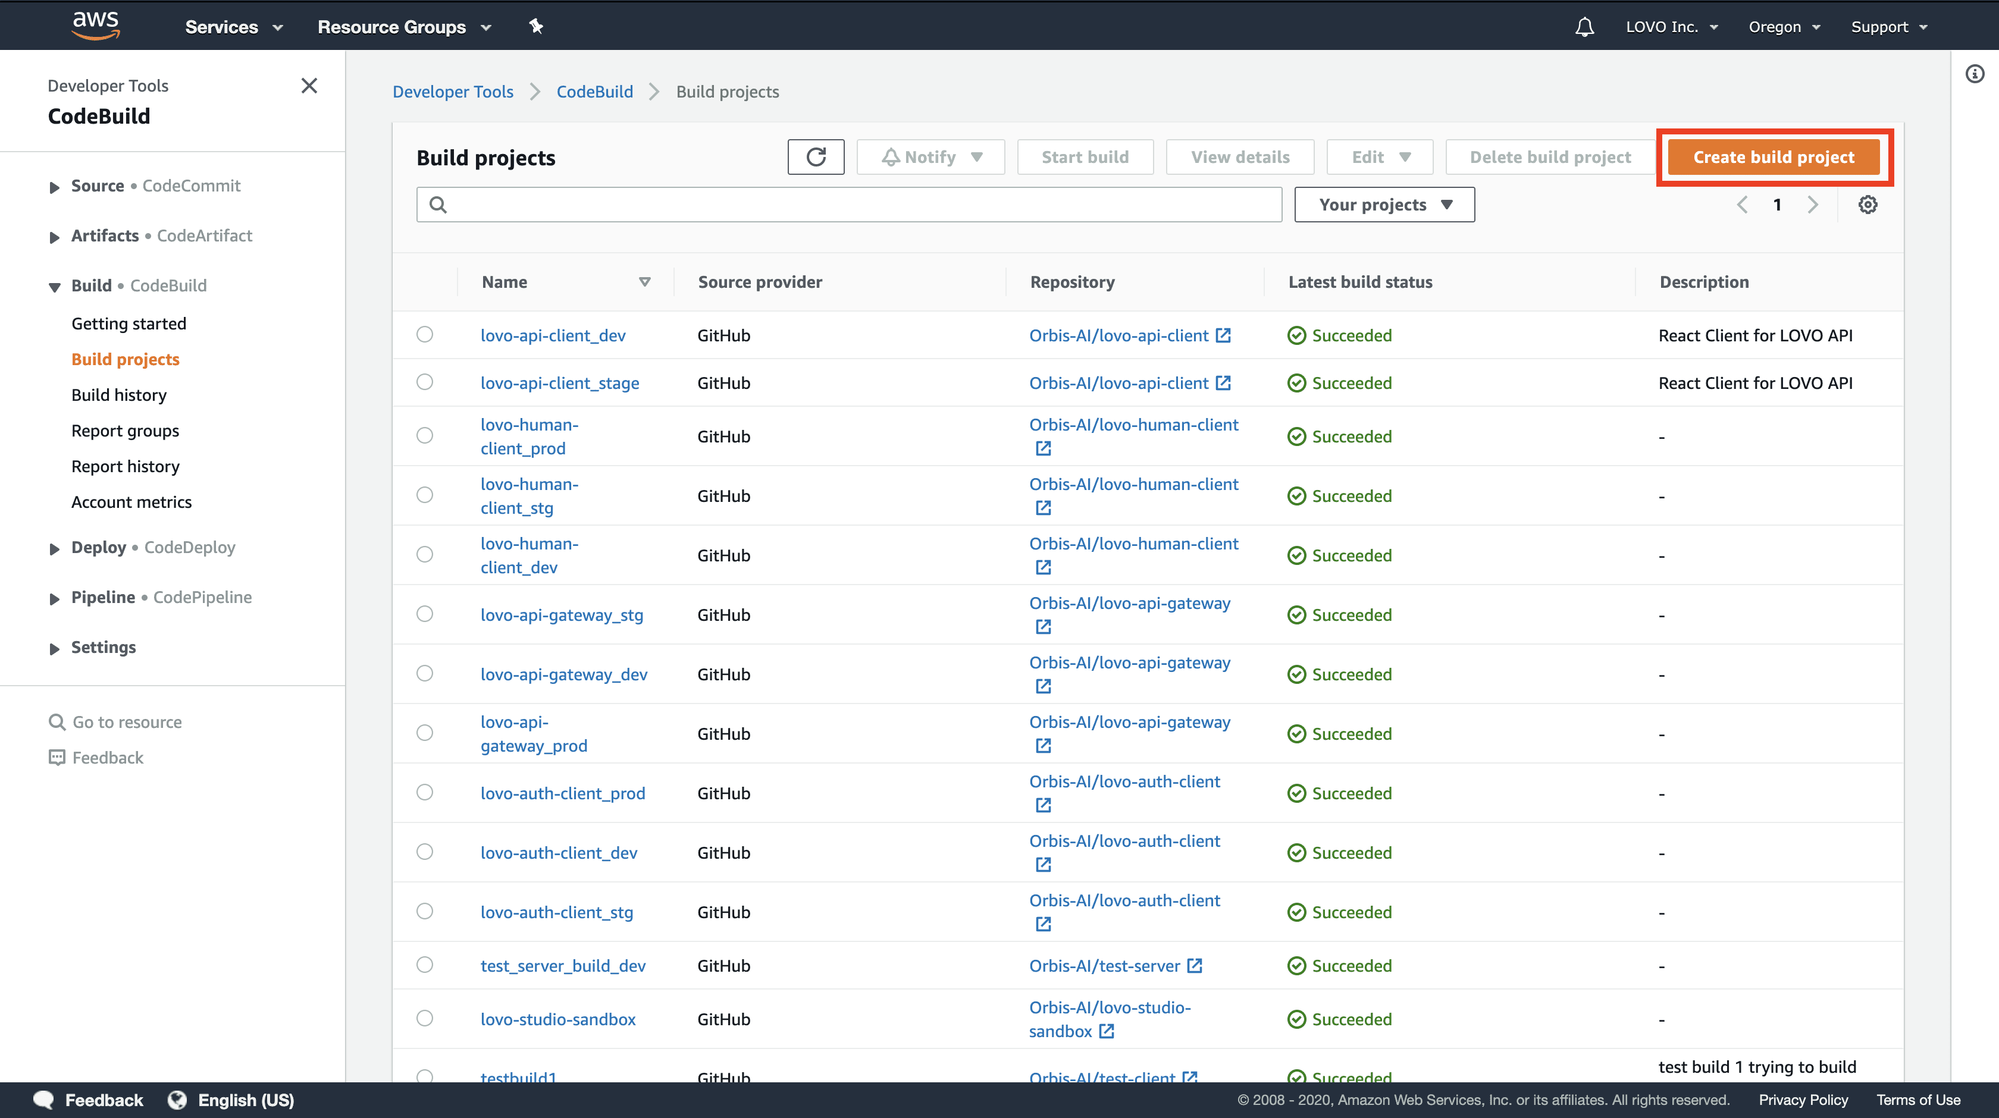Click the build projects search field
Viewport: 1999px width, 1118px height.
(849, 205)
